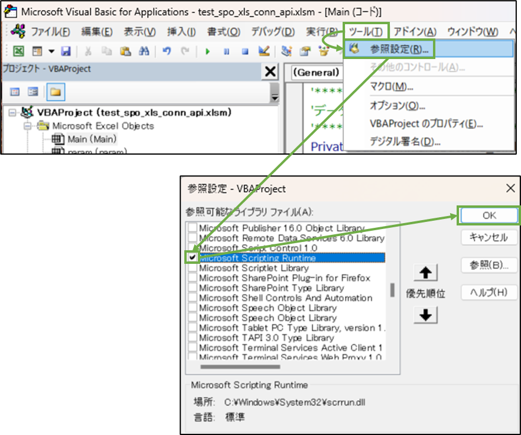Open the 表示(V) menu
The width and height of the screenshot is (521, 435).
(x=140, y=31)
